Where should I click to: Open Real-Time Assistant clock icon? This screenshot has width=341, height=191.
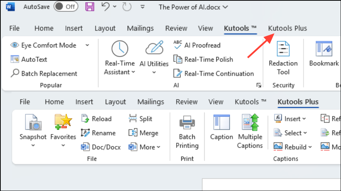coord(120,49)
